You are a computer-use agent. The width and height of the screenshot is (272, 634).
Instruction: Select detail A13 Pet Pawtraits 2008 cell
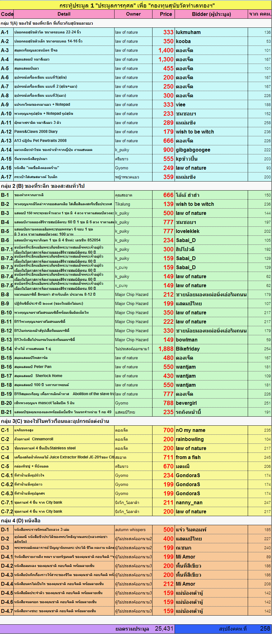64,141
